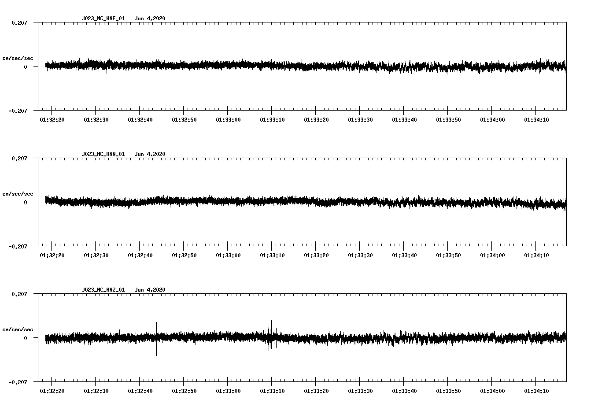The width and height of the screenshot is (598, 407).
Task: Click the -0.207 lower axis value on the HNZ plot
Action: point(18,382)
